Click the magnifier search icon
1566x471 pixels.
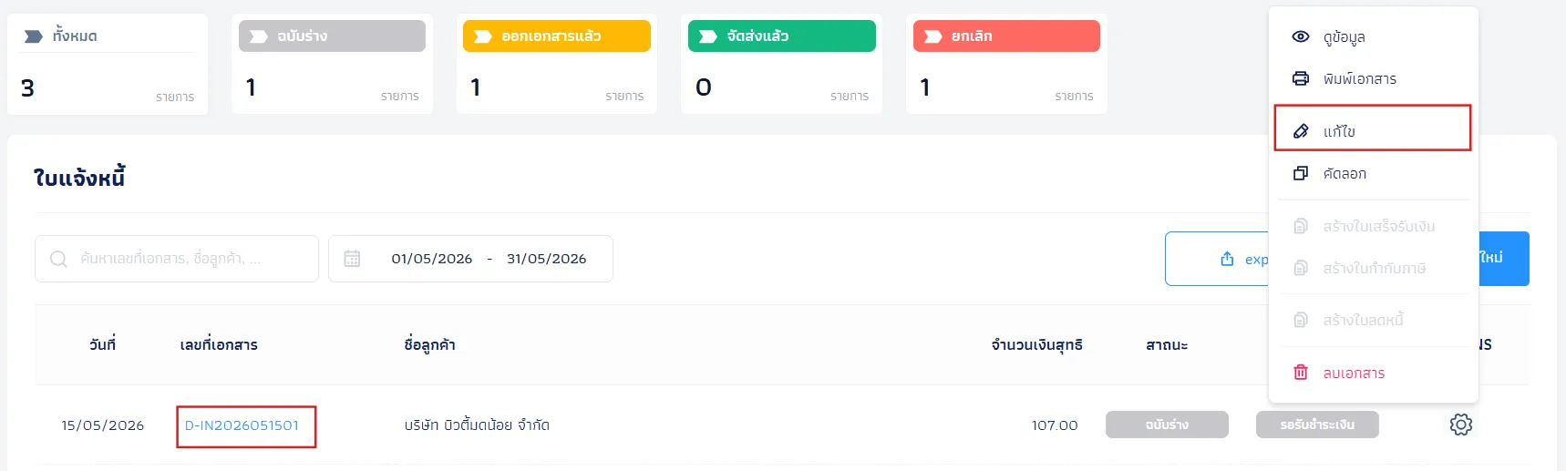[58, 259]
